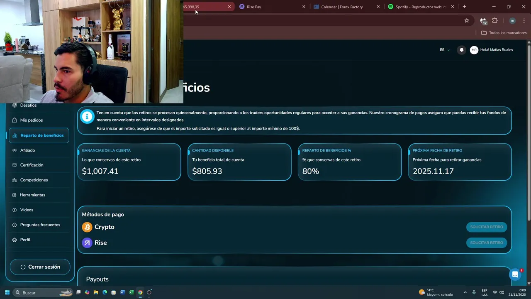Open Wi-Fi network settings in the tray
531x299 pixels.
494,292
